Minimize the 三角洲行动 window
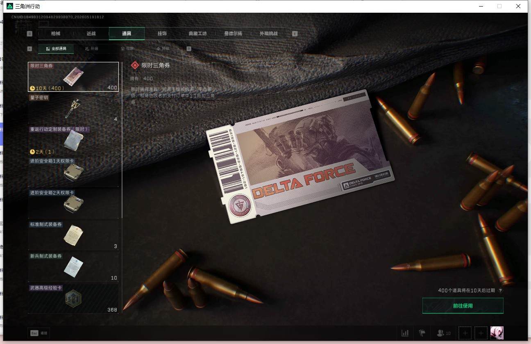 click(x=481, y=6)
